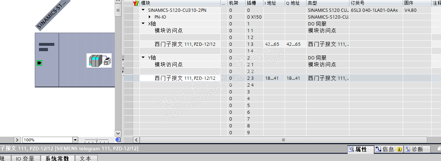The height and width of the screenshot is (161, 441).
Task: Select the X轴 模块访问点 row
Action: click(x=282, y=30)
